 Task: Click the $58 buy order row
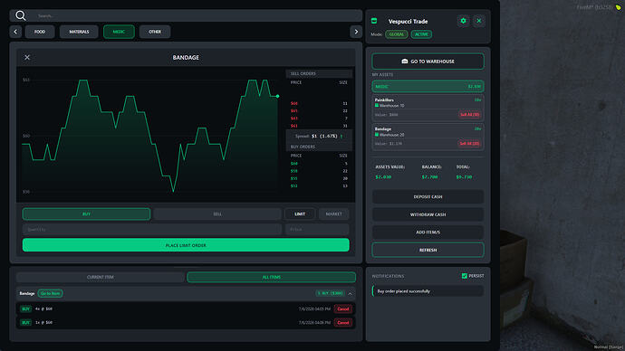(x=319, y=171)
